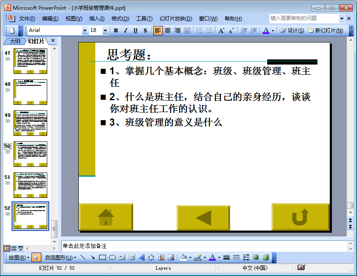Open the 插入(I) menu

97,19
